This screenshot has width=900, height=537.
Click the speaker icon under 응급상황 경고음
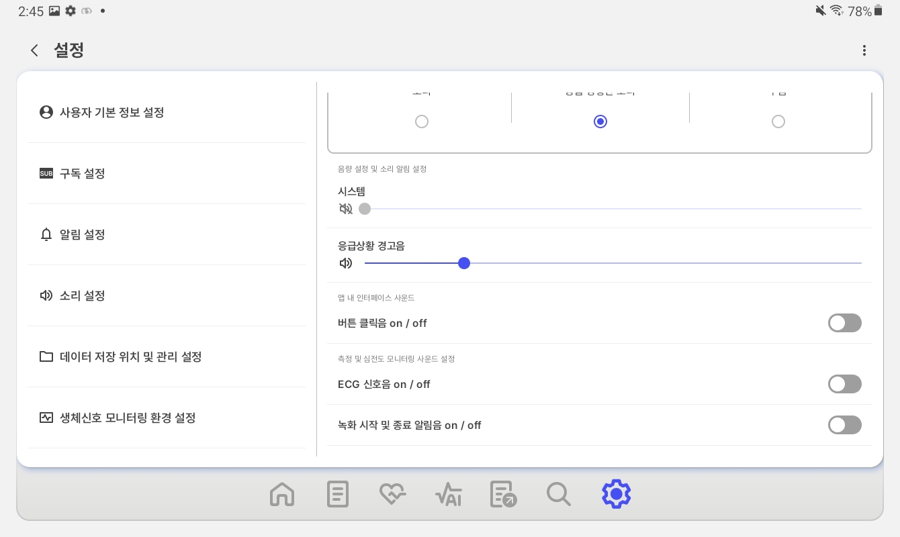point(346,263)
